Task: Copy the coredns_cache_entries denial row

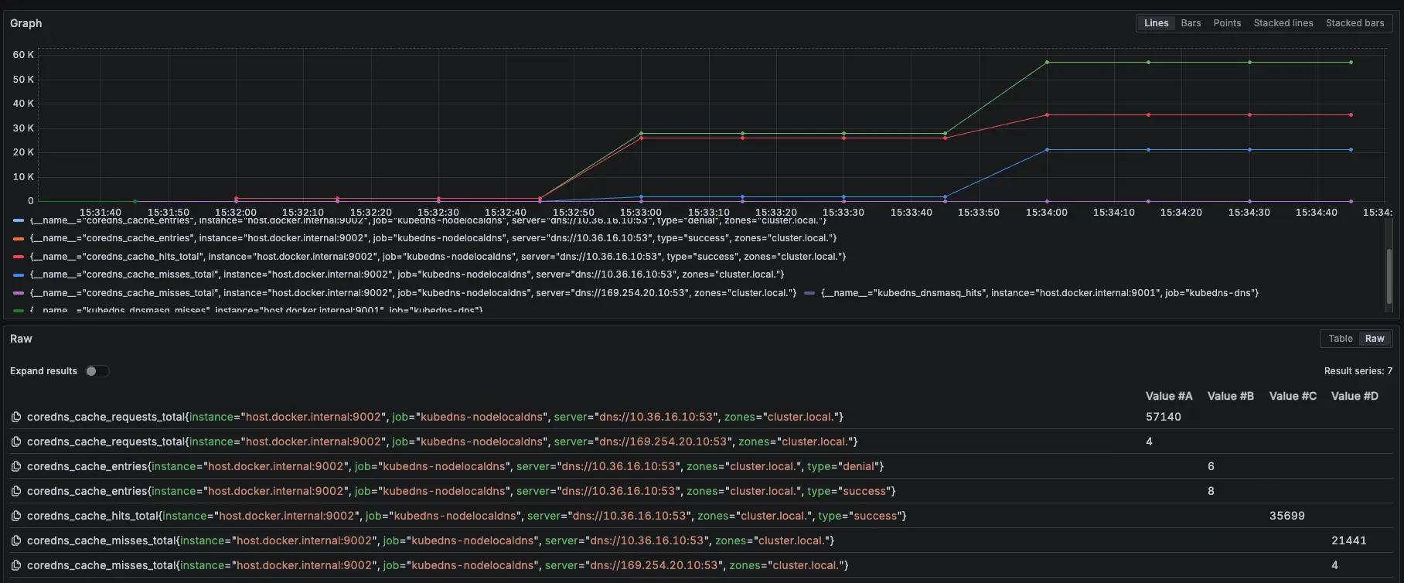Action: [x=16, y=466]
